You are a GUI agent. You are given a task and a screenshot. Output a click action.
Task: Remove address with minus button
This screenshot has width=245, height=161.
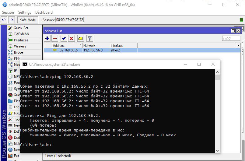55,38
